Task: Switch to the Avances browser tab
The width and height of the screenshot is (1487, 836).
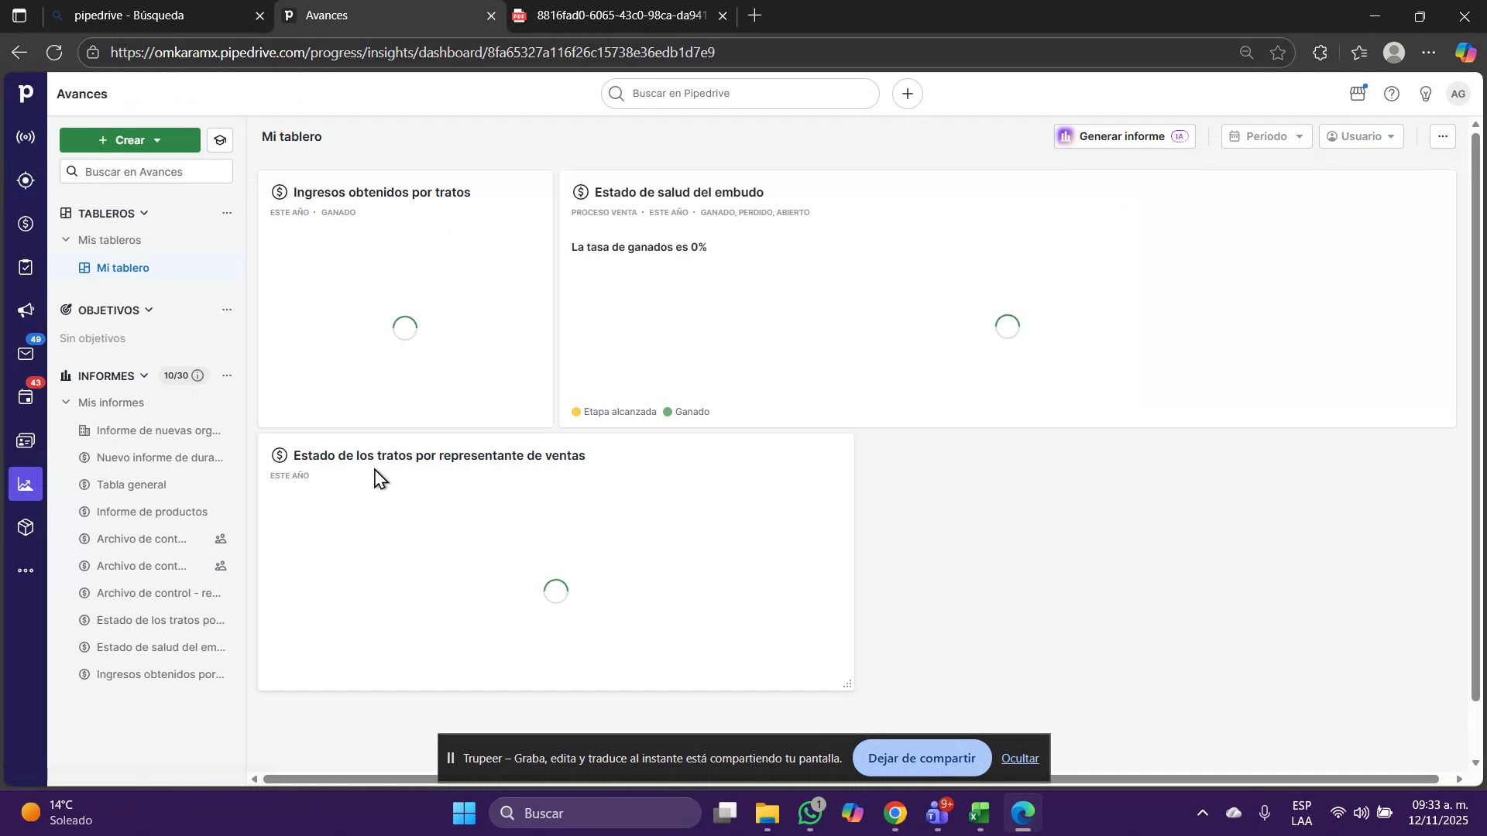Action: tap(326, 15)
